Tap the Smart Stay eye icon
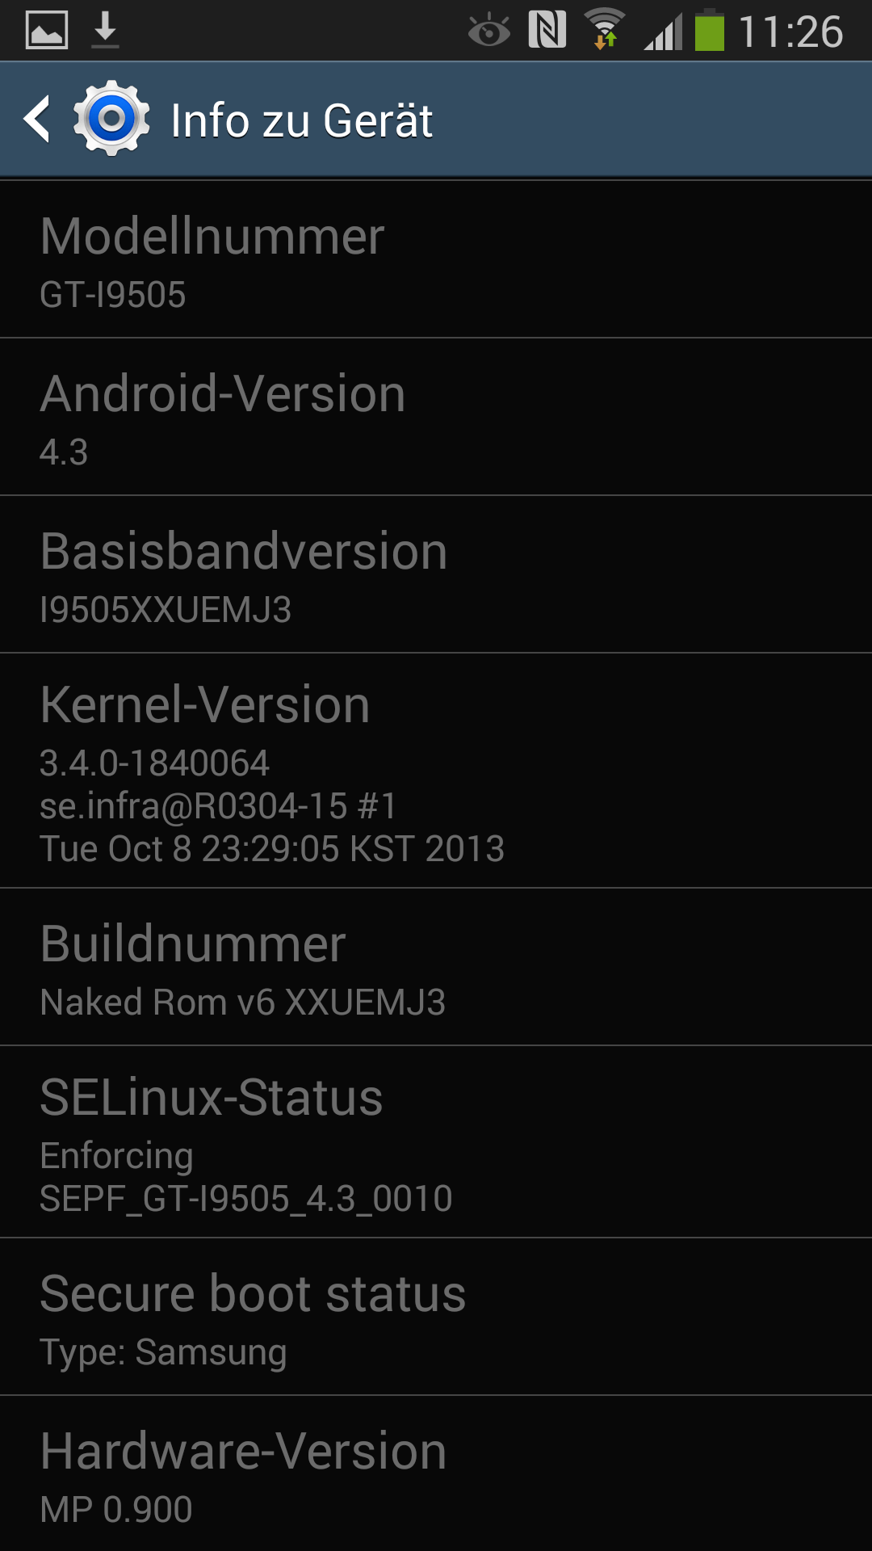872x1551 pixels. tap(489, 32)
